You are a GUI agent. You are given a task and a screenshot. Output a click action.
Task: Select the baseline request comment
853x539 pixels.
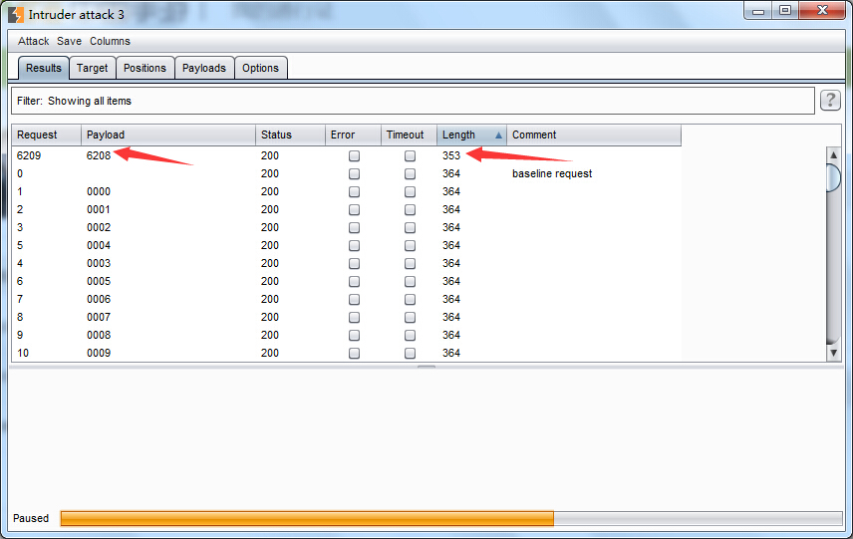click(552, 174)
